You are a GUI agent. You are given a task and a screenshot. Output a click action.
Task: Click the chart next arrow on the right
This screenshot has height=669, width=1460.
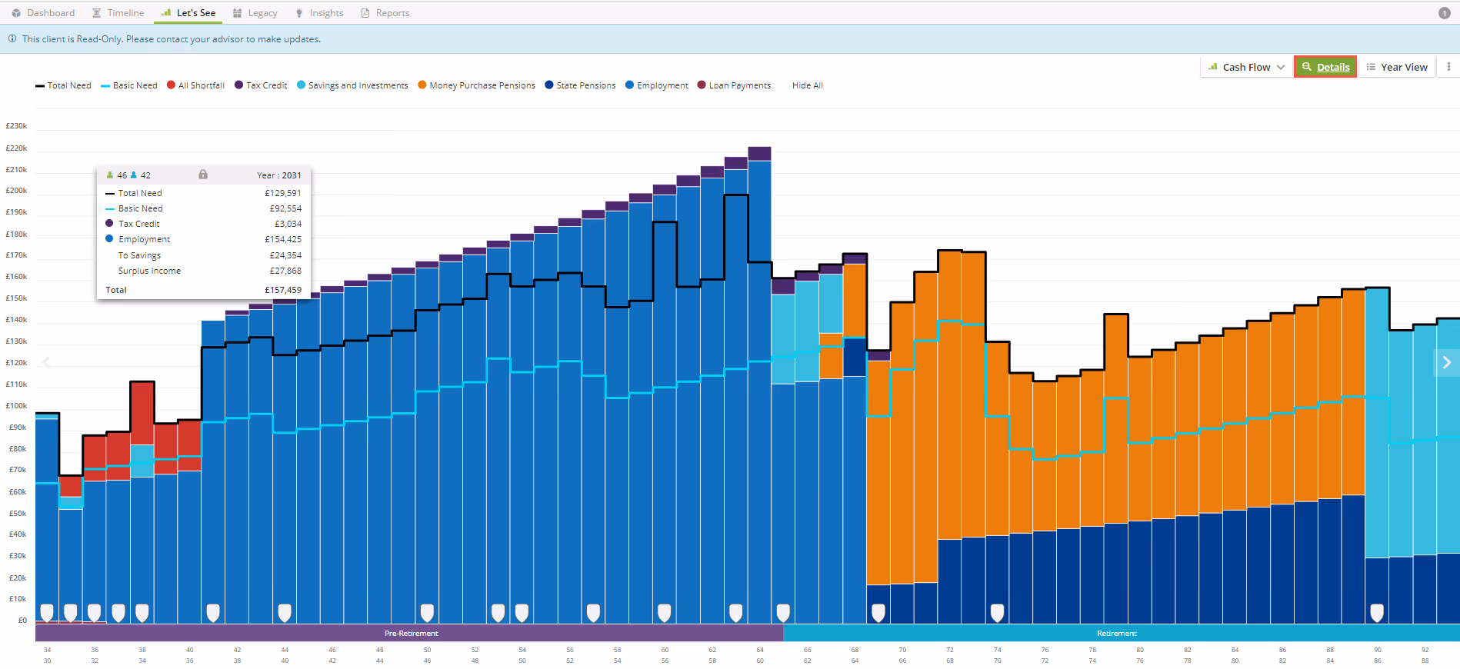[x=1446, y=362]
